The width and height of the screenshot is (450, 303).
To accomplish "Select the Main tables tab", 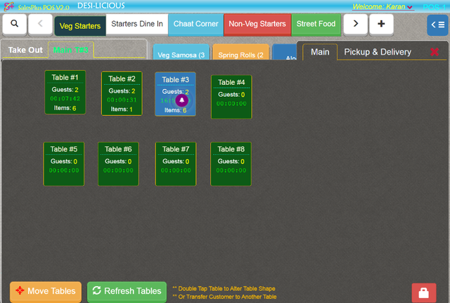I will click(320, 53).
